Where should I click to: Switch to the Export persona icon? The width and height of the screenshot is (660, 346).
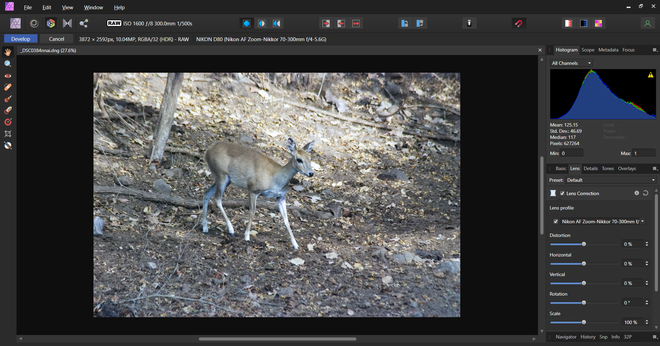point(84,23)
